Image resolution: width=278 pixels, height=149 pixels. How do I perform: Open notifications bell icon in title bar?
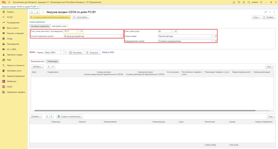(x=234, y=2)
